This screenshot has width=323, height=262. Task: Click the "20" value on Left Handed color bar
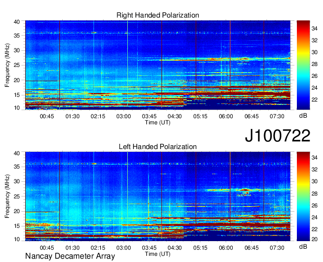pyautogui.click(x=314, y=239)
